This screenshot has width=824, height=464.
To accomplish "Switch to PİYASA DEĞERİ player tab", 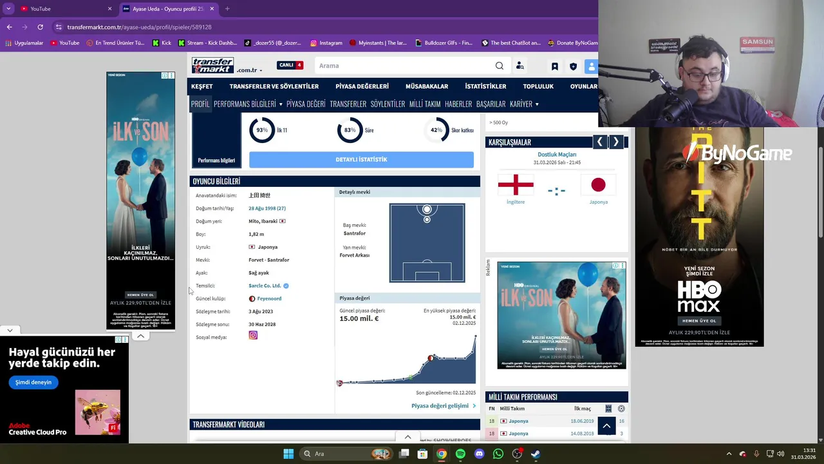I will click(306, 104).
